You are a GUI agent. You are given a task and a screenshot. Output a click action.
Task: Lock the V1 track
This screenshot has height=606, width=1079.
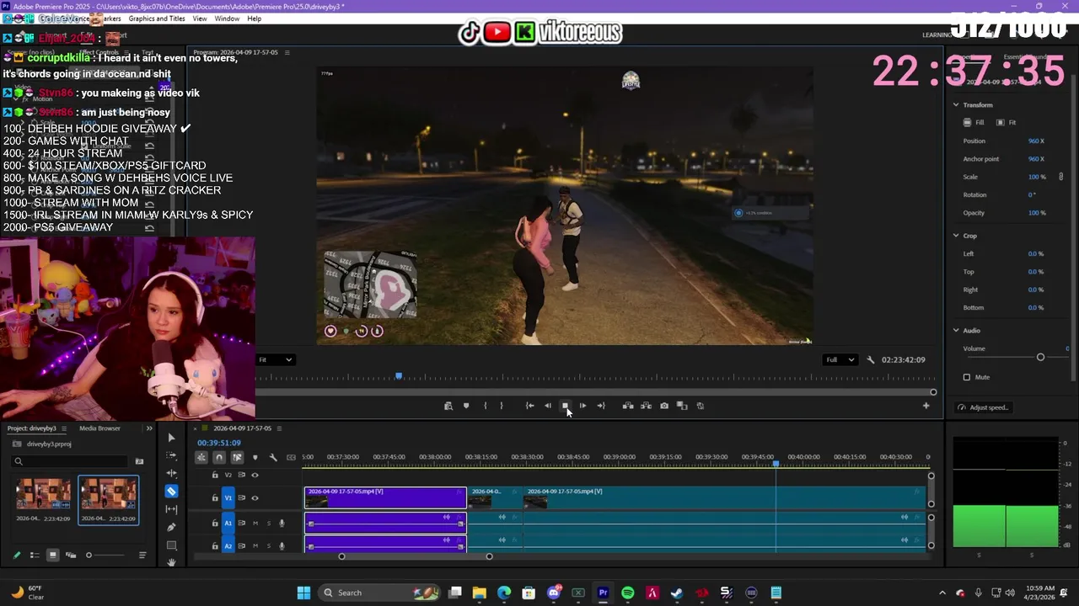pos(215,497)
